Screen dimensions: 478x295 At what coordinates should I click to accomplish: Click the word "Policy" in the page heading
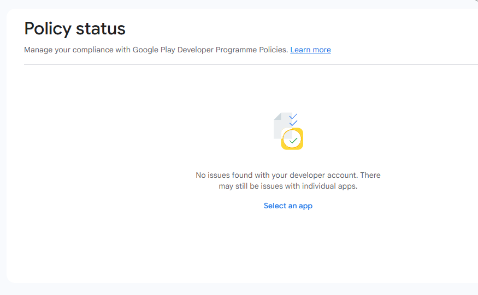tap(49, 28)
